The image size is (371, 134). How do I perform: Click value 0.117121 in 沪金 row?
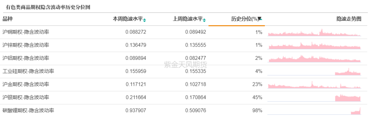[136, 84]
